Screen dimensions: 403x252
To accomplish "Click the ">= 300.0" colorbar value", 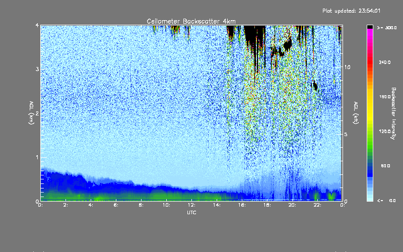I will click(387, 28).
